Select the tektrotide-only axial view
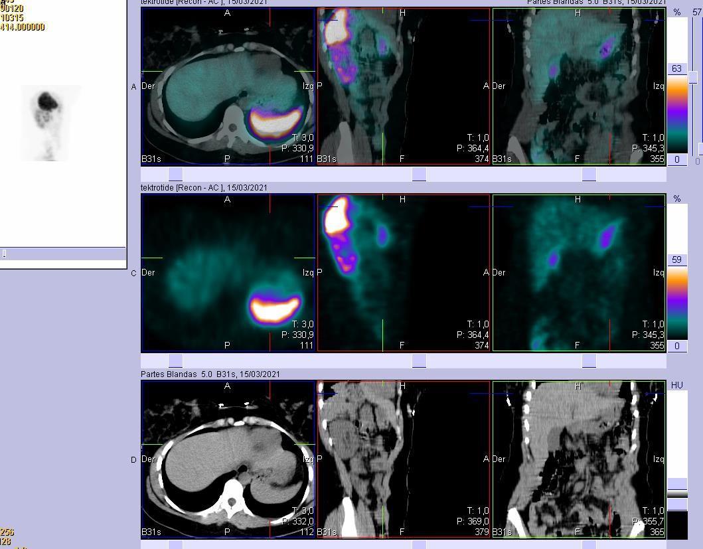The image size is (703, 549). [228, 273]
